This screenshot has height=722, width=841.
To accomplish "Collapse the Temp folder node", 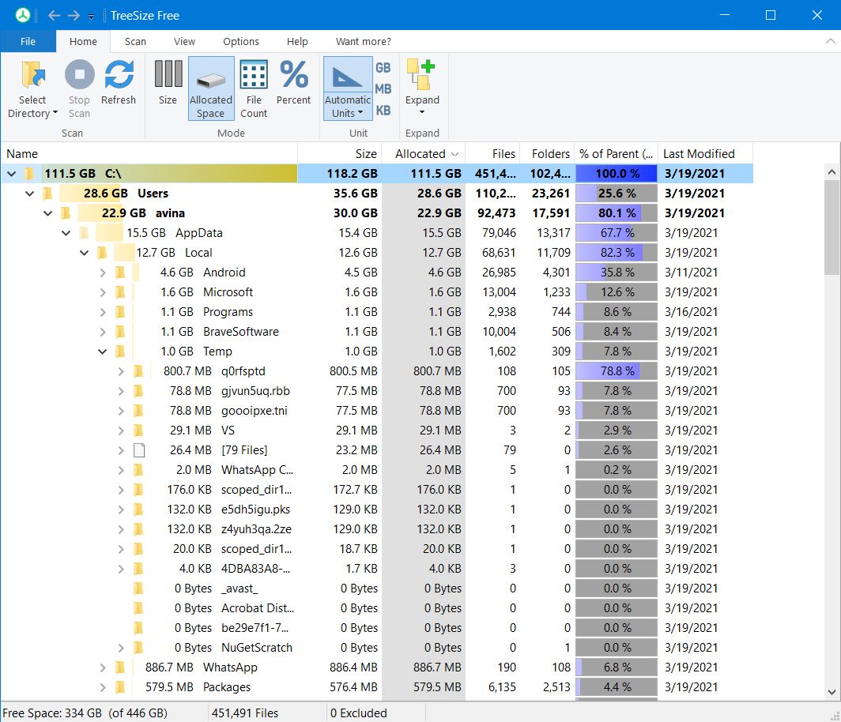I will pyautogui.click(x=103, y=352).
